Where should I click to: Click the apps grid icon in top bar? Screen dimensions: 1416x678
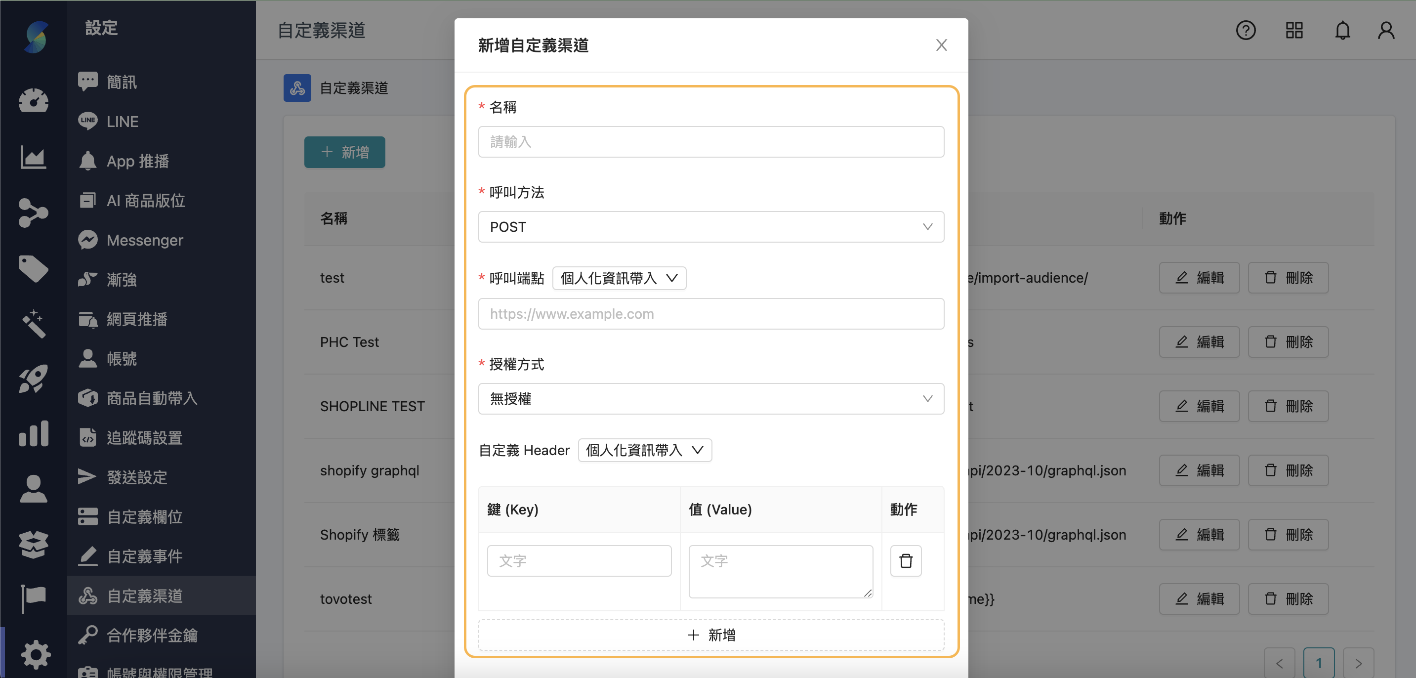1294,31
